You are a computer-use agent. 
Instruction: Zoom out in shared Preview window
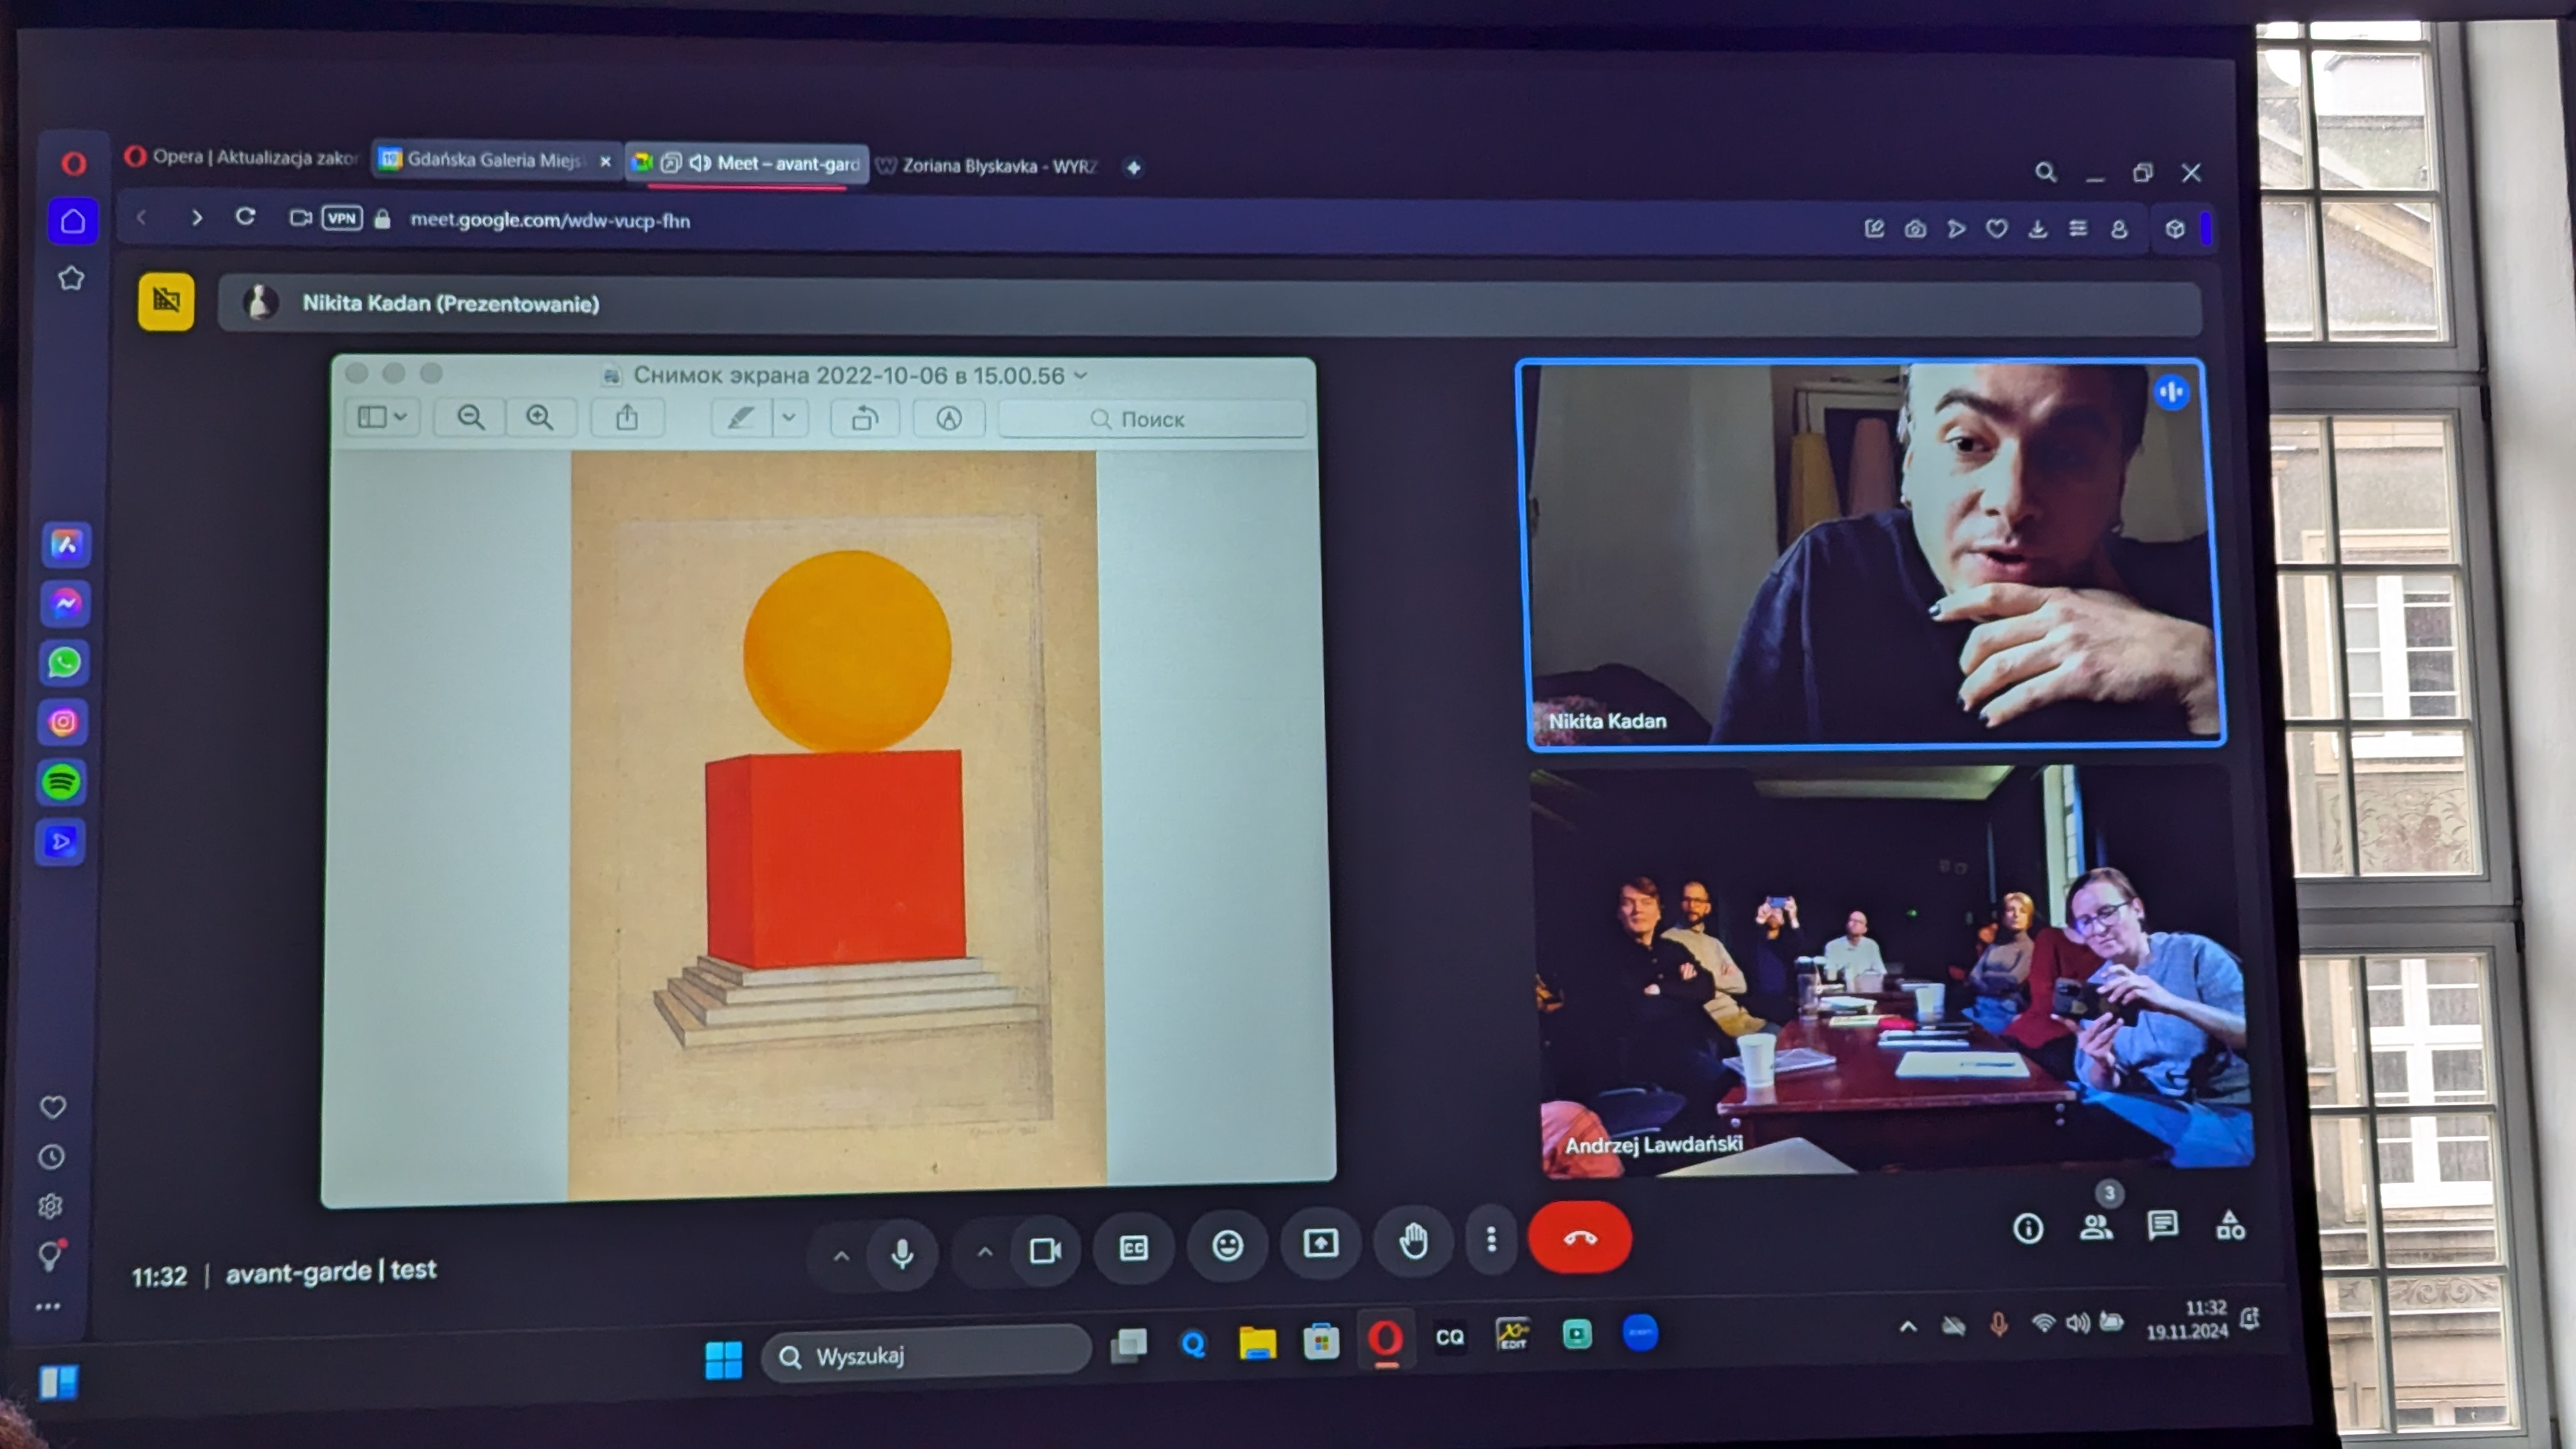pos(471,417)
